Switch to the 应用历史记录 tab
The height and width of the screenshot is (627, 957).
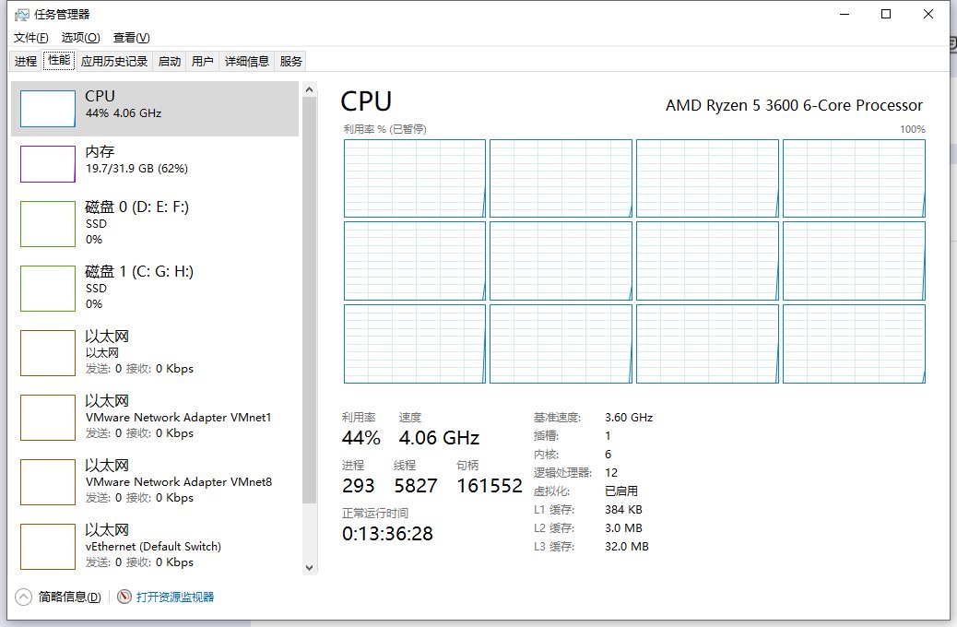coord(114,62)
